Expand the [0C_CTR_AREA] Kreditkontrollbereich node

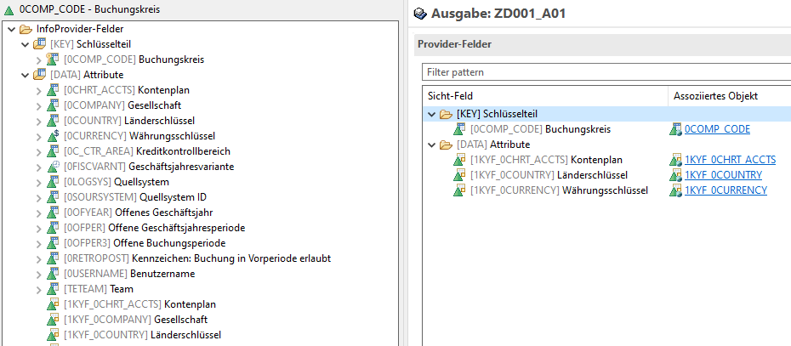[39, 151]
